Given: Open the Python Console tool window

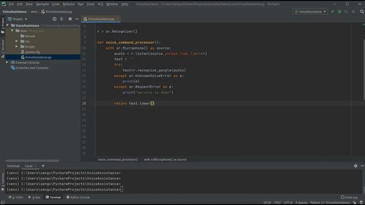Looking at the screenshot, I should [x=78, y=198].
